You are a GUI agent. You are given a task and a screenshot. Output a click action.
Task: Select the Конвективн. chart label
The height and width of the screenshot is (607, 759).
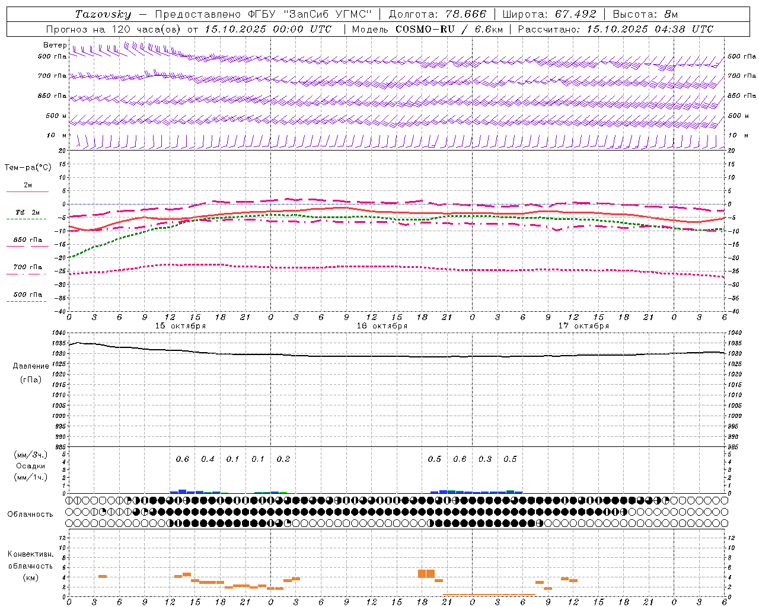(x=31, y=554)
